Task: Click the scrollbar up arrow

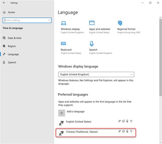Action: point(161,17)
